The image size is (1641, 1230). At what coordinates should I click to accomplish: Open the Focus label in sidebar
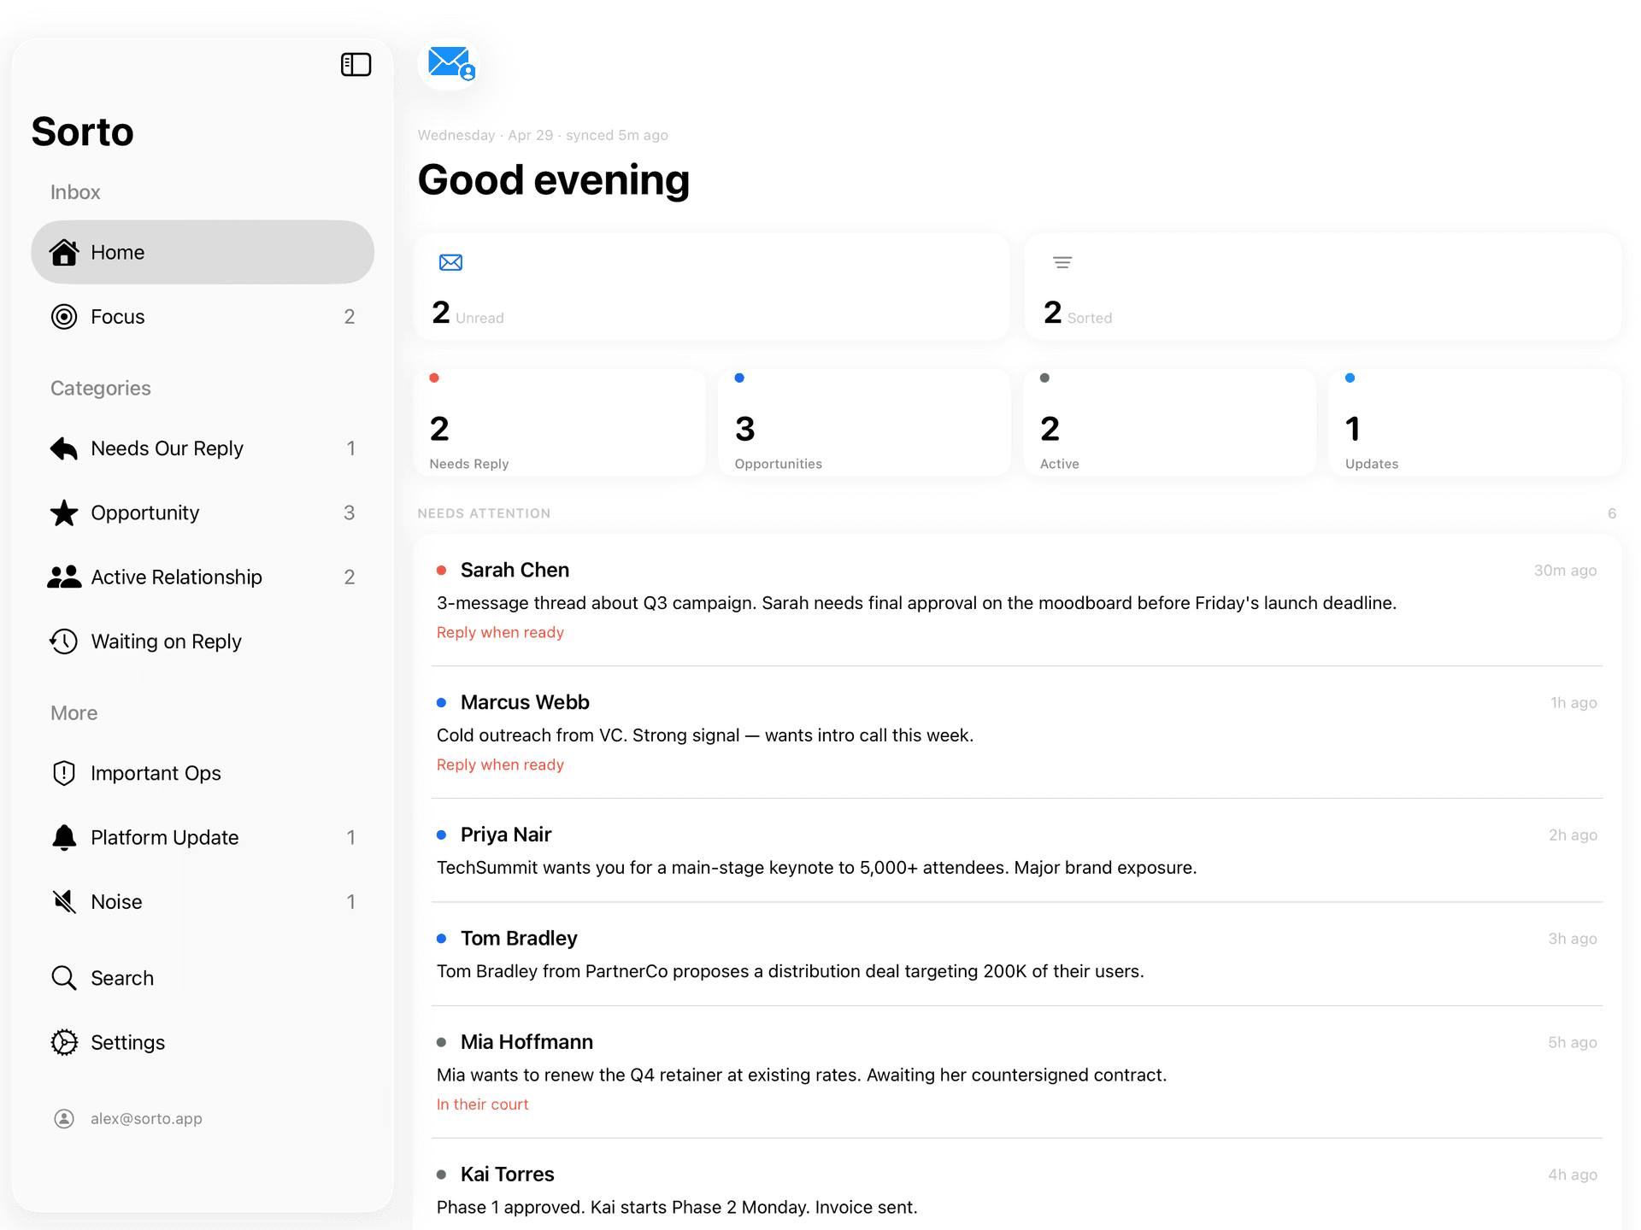pyautogui.click(x=118, y=317)
